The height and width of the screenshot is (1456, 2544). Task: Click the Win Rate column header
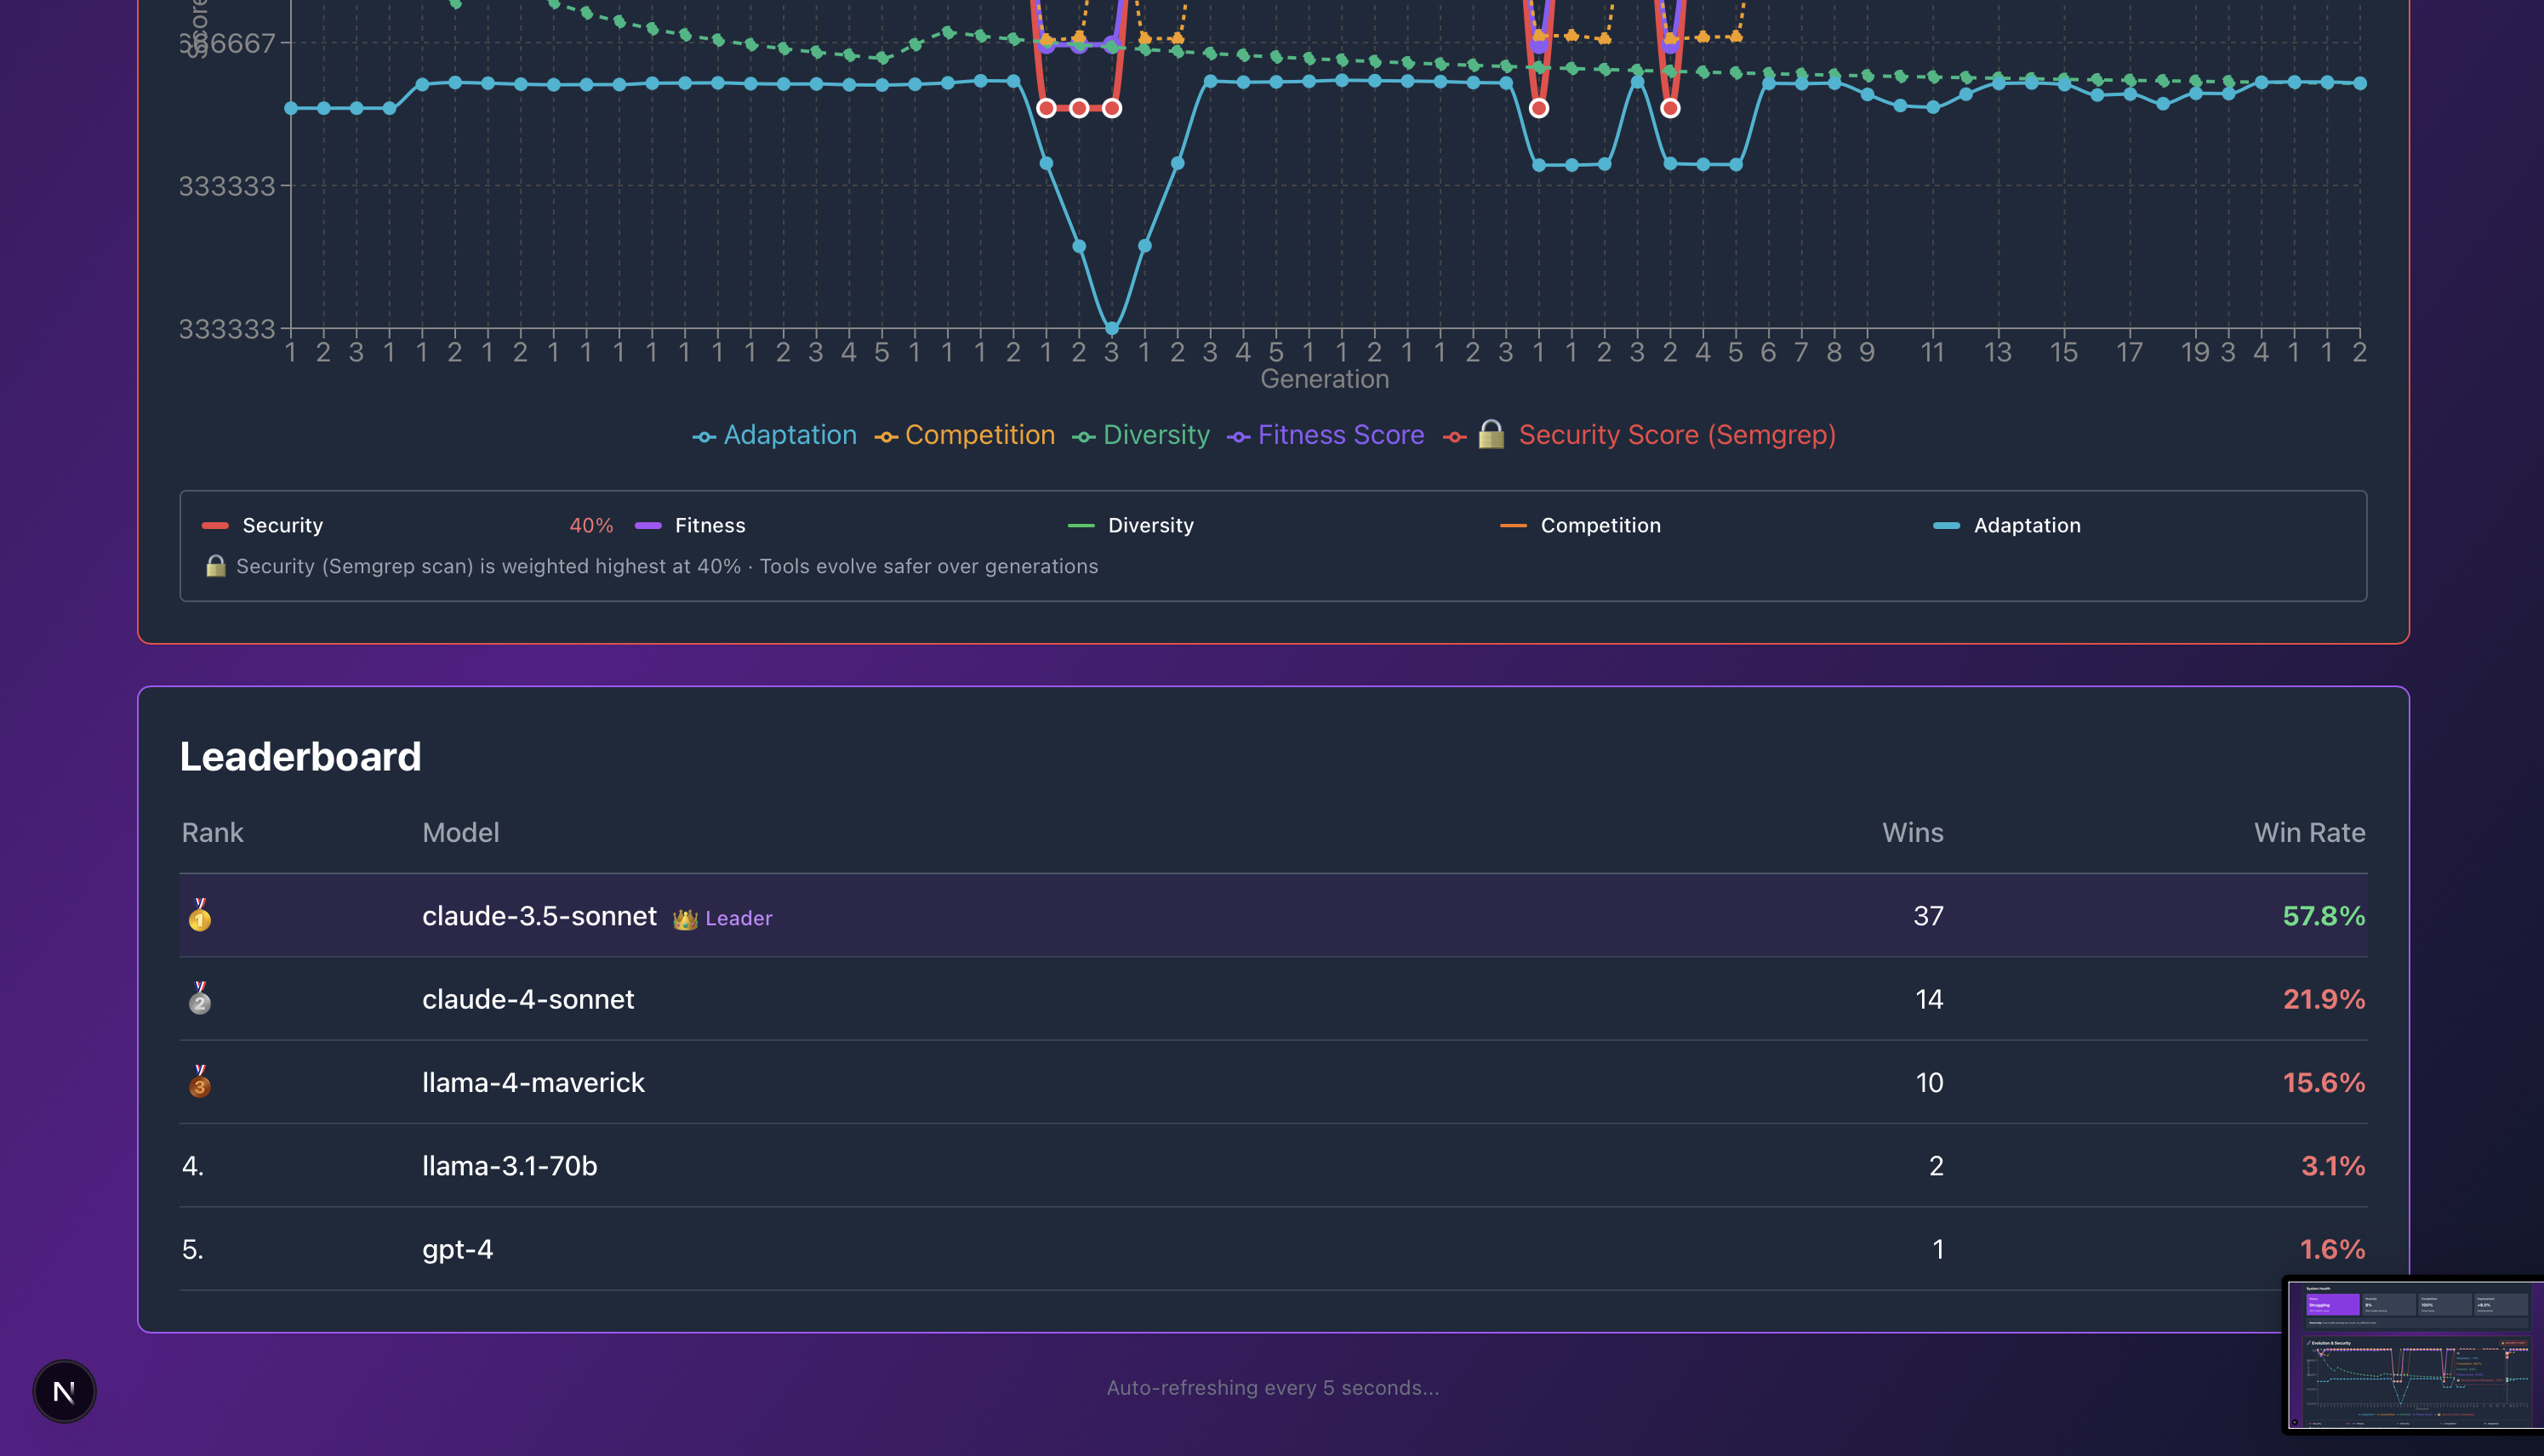(x=2309, y=832)
